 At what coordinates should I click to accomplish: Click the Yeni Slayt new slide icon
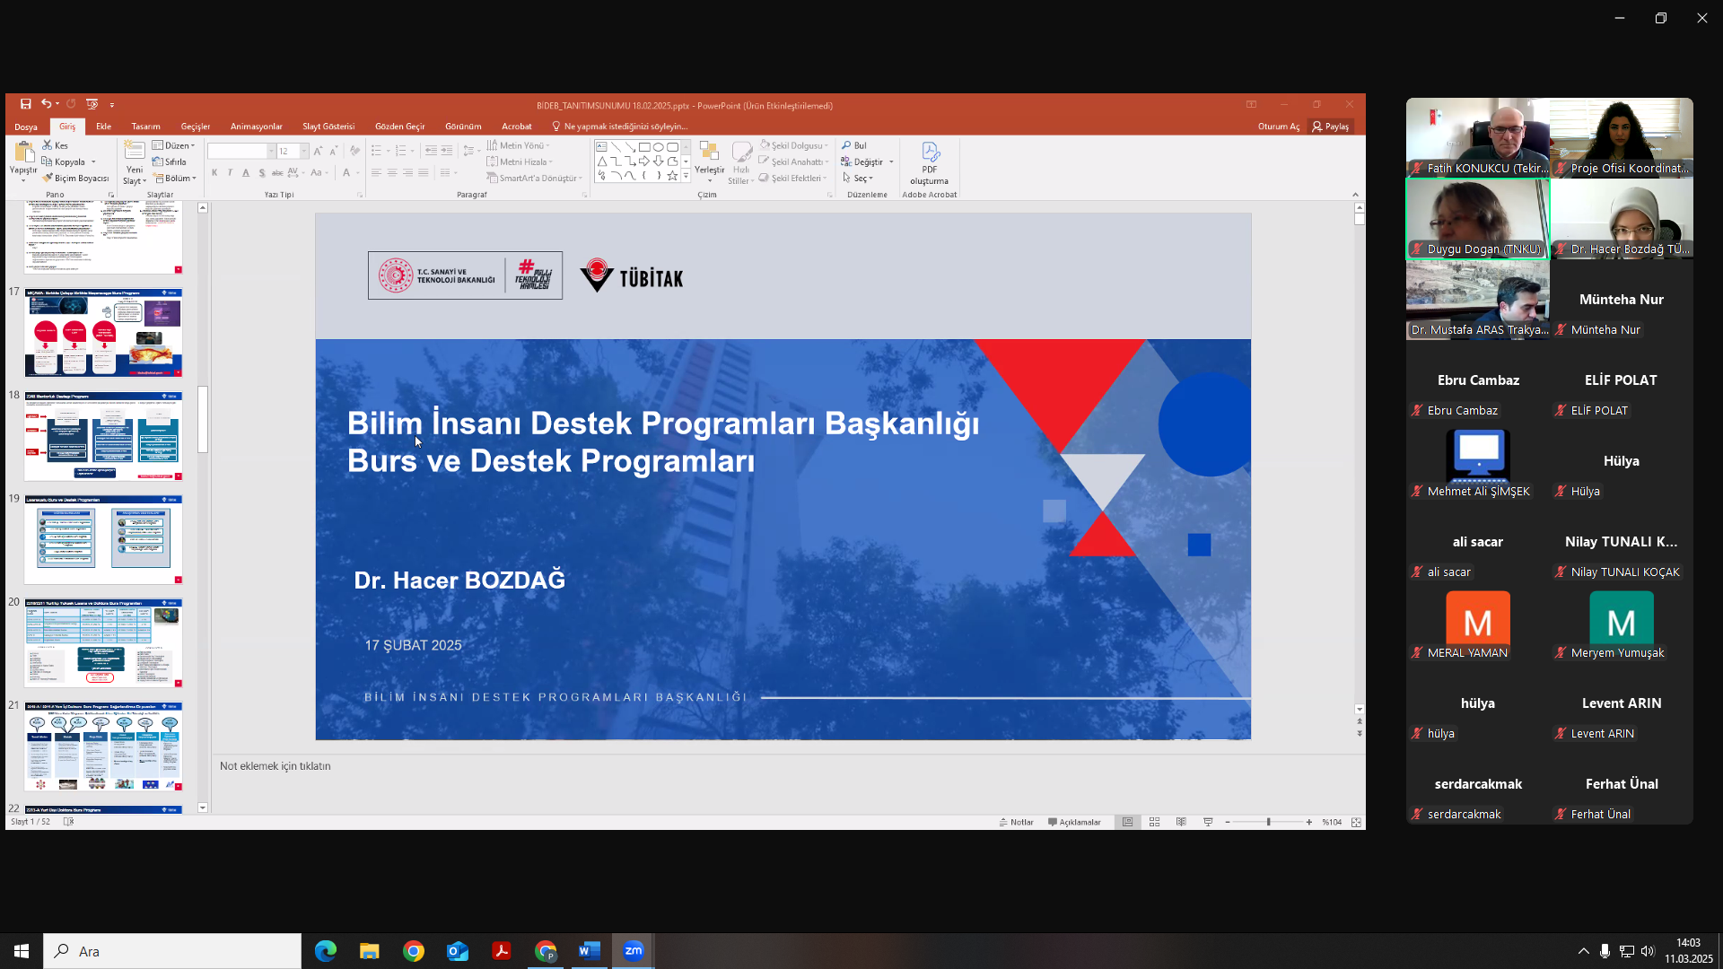[135, 151]
